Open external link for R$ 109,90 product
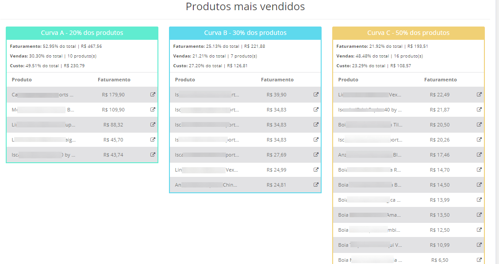499x264 pixels. [x=153, y=110]
